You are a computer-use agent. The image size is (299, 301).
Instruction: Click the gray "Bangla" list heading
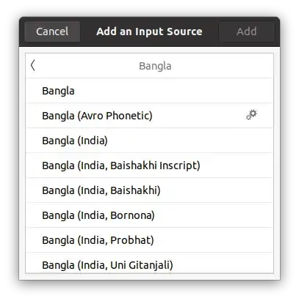155,66
